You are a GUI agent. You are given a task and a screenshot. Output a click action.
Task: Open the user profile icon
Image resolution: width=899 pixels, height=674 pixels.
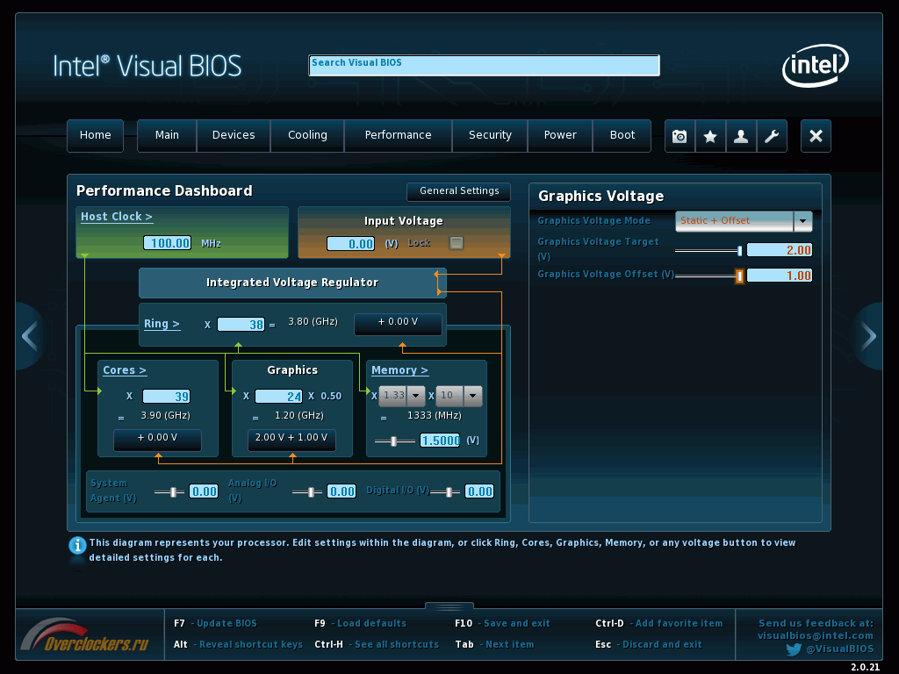coord(741,136)
